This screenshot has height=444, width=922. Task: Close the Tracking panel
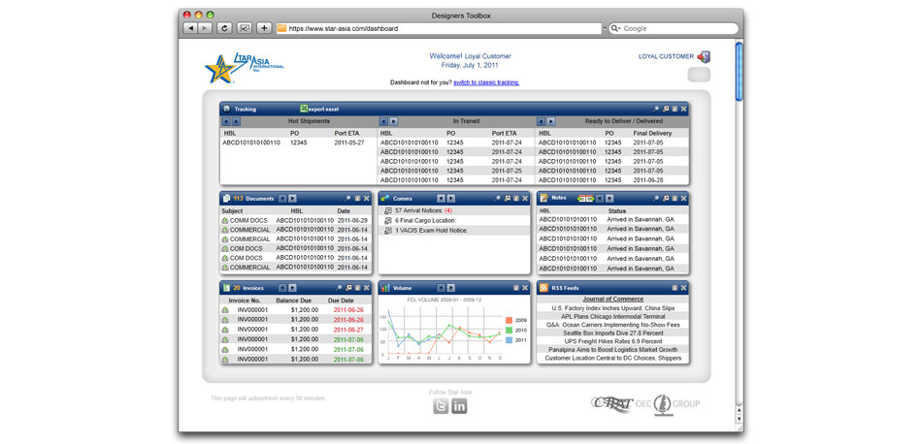(x=683, y=110)
